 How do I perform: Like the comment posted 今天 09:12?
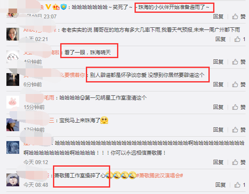(x=239, y=162)
